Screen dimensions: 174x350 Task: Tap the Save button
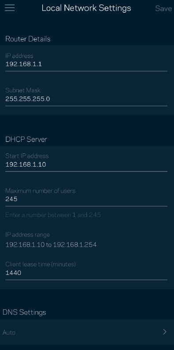[x=163, y=8]
